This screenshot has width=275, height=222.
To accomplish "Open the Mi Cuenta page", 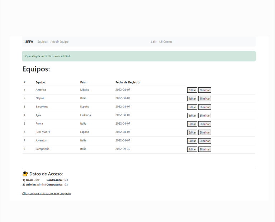I will [166, 42].
